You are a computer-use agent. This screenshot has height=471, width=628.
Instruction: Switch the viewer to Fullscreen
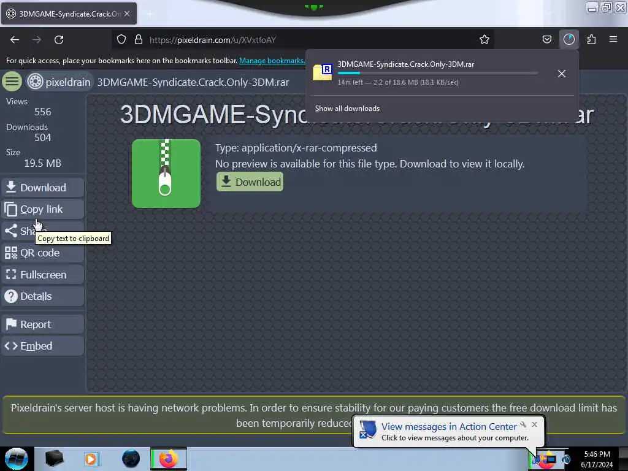[x=42, y=275]
